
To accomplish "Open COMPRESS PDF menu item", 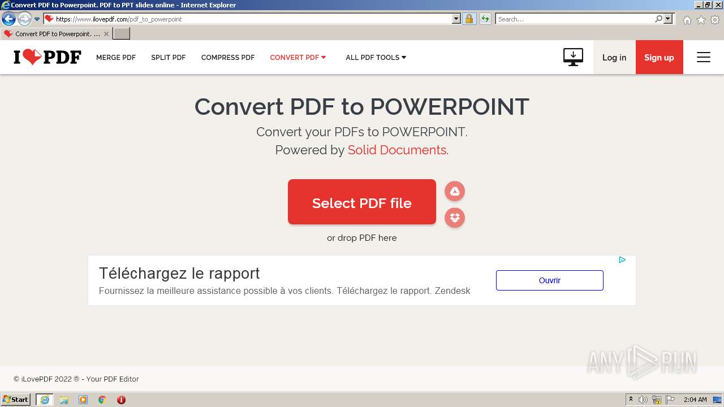I will click(x=228, y=57).
